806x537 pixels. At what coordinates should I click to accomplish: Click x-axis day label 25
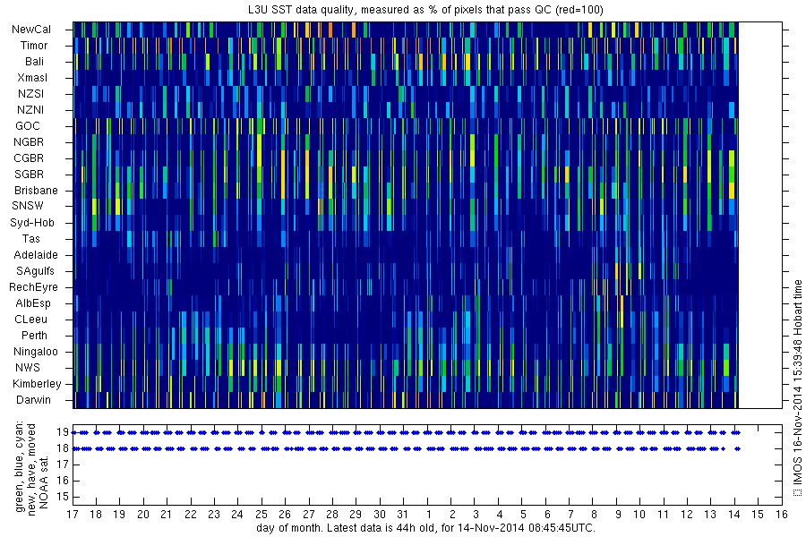pyautogui.click(x=262, y=514)
